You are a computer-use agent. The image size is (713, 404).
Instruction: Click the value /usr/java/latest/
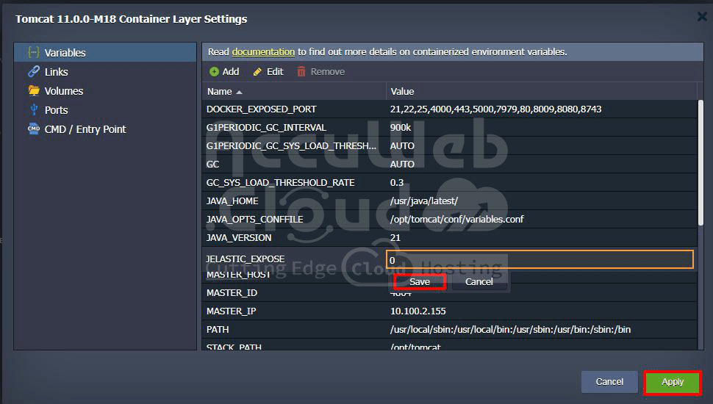(x=424, y=201)
